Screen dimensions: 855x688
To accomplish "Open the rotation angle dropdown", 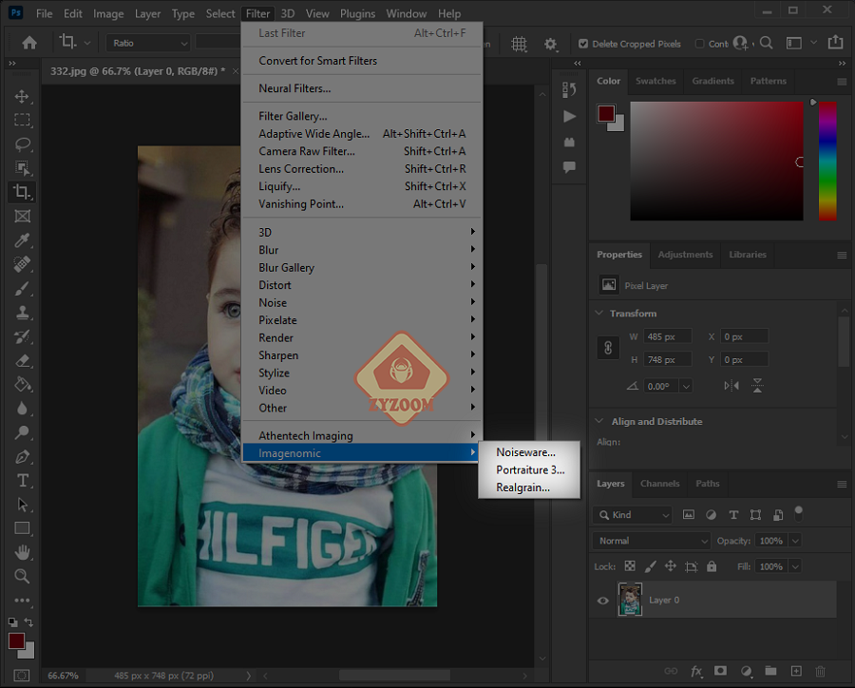I will [x=686, y=386].
